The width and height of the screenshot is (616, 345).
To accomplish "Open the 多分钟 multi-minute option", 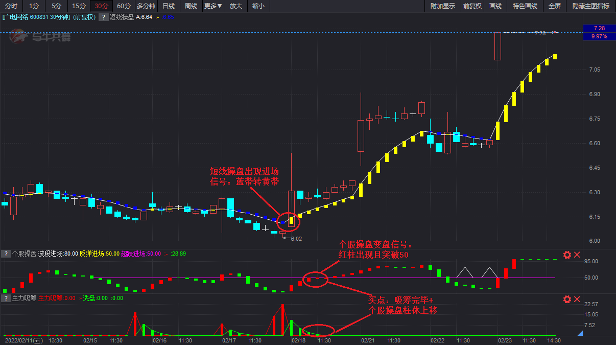I will point(146,6).
